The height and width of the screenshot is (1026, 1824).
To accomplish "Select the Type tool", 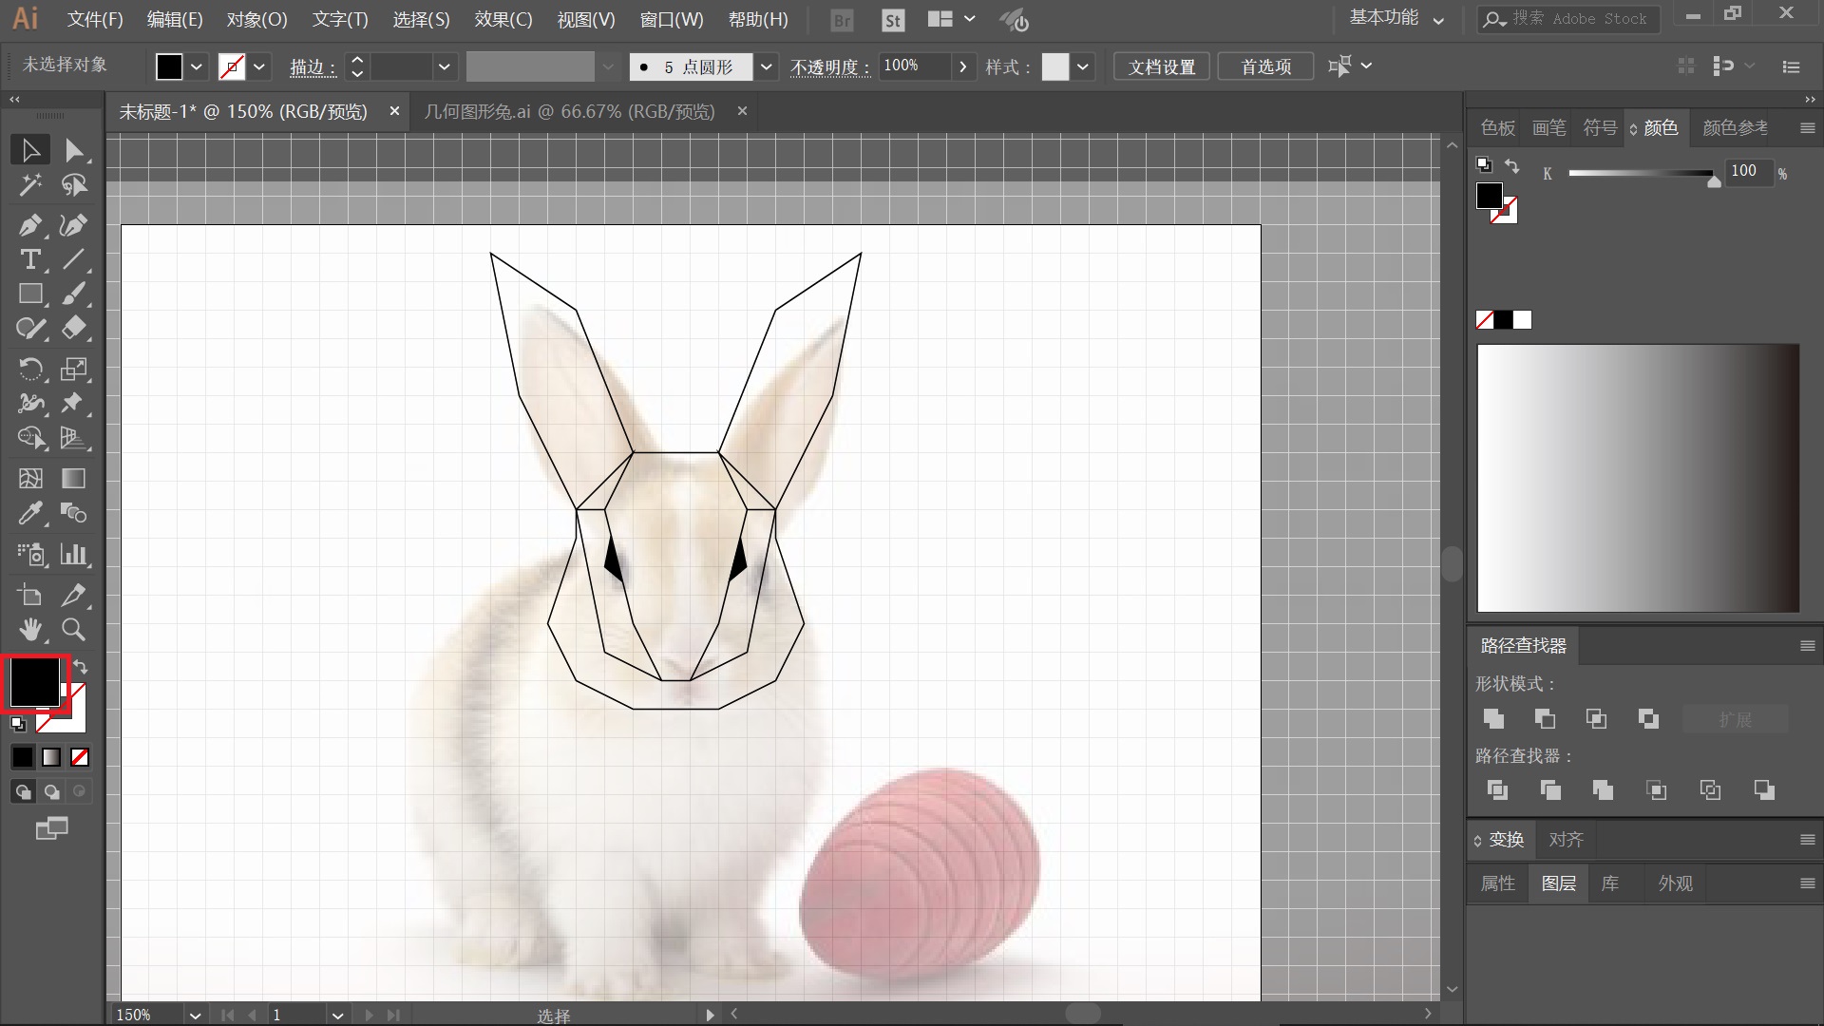I will click(x=29, y=259).
